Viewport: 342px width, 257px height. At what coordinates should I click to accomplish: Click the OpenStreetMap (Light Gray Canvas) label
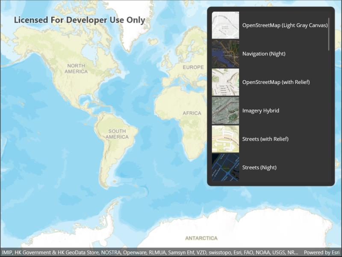click(x=285, y=25)
